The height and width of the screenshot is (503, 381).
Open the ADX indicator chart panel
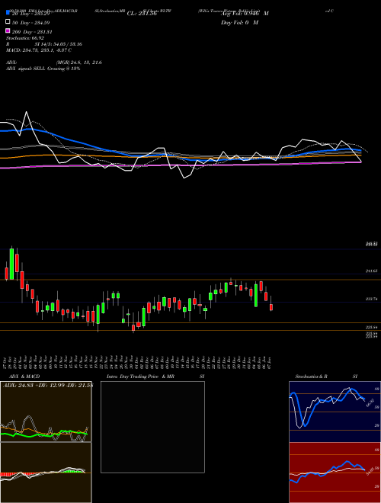coord(46,412)
